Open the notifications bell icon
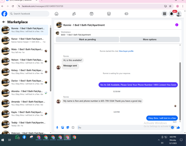 tap(171, 14)
